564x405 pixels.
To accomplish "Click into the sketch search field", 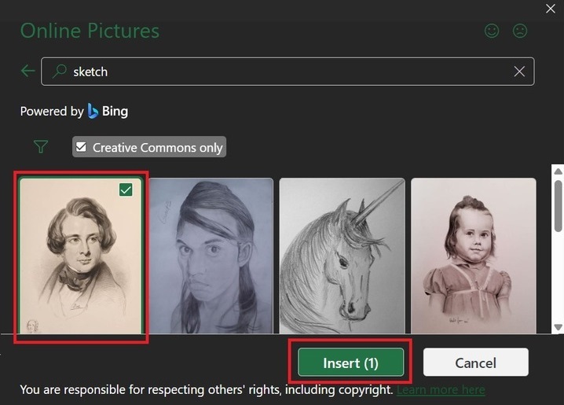I will click(283, 72).
